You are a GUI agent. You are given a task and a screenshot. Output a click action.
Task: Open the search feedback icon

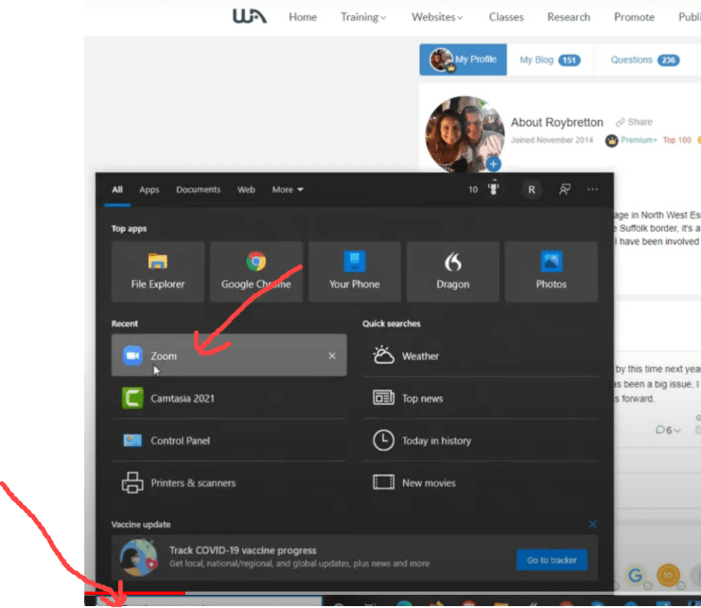[563, 190]
